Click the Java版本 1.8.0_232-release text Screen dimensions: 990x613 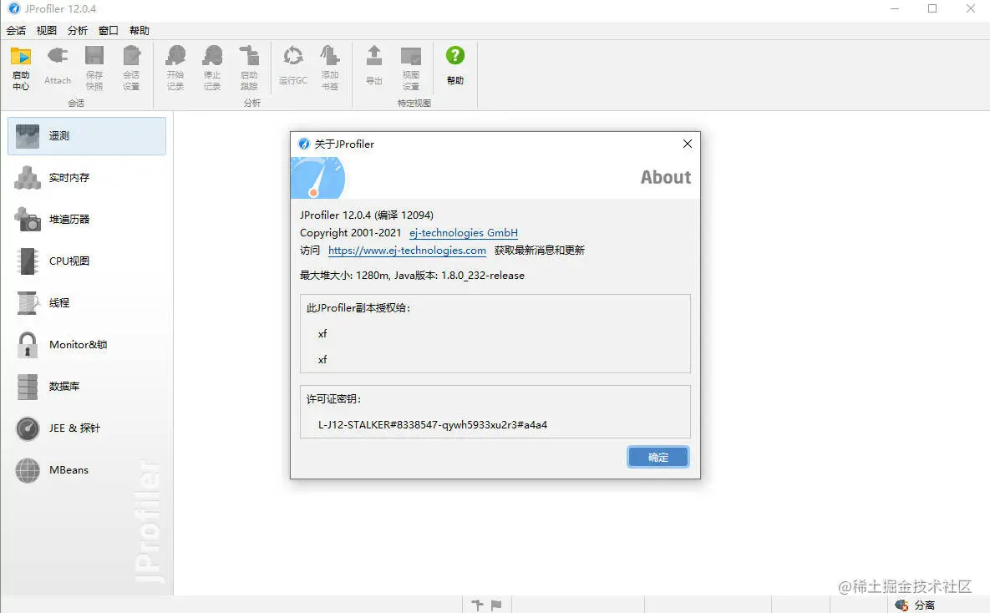click(459, 276)
